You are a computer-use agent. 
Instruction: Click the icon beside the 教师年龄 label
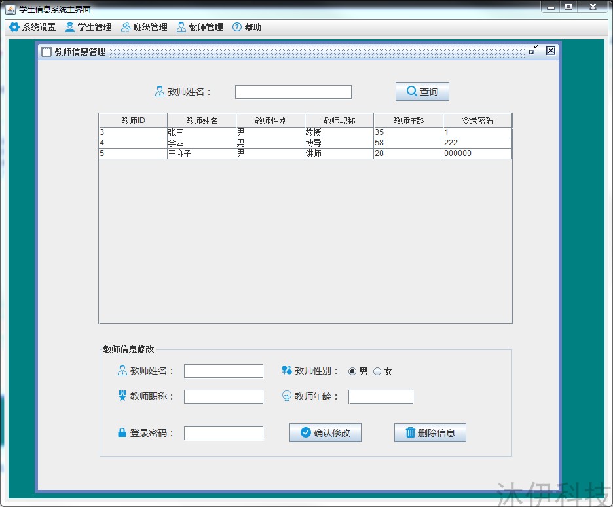pos(287,396)
